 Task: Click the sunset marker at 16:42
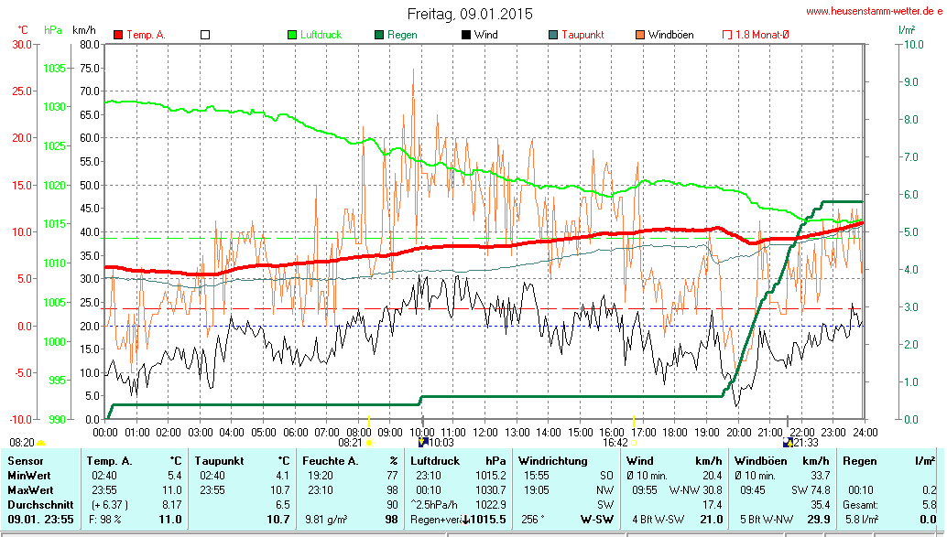point(634,442)
